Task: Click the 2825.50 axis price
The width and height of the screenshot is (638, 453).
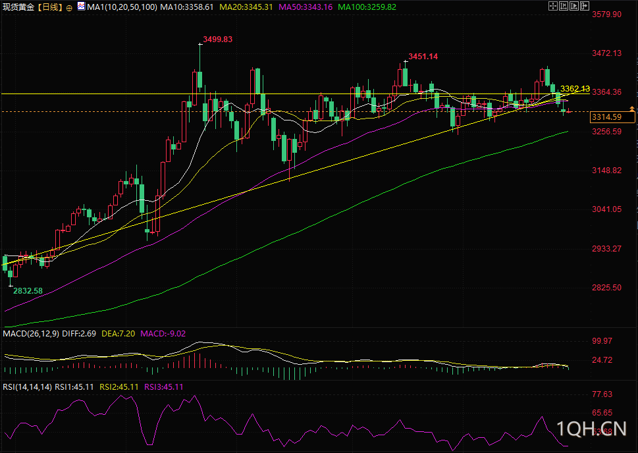Action: coord(606,288)
